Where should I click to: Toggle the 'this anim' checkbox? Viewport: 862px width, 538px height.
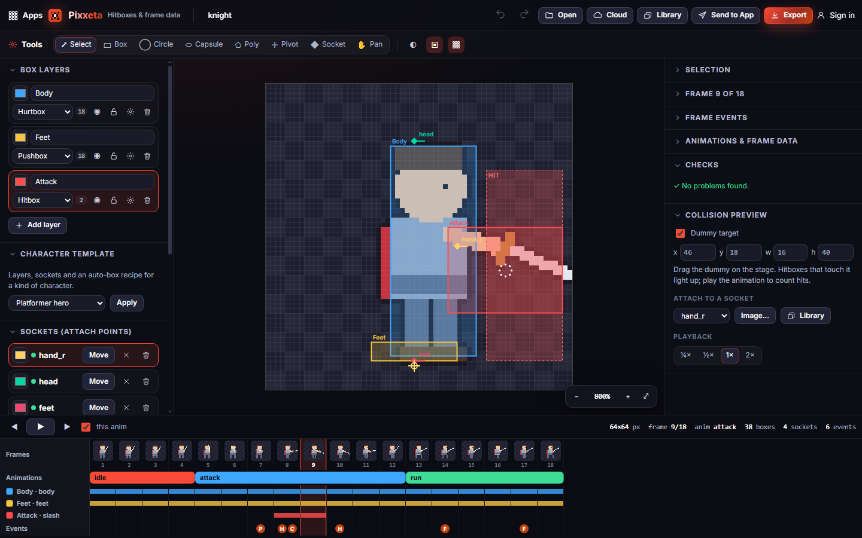point(86,427)
